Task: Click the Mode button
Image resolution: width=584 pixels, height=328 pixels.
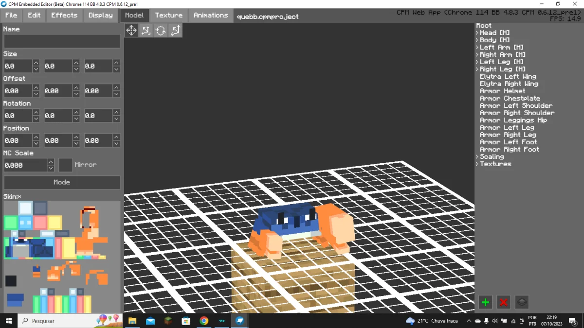Action: point(62,182)
